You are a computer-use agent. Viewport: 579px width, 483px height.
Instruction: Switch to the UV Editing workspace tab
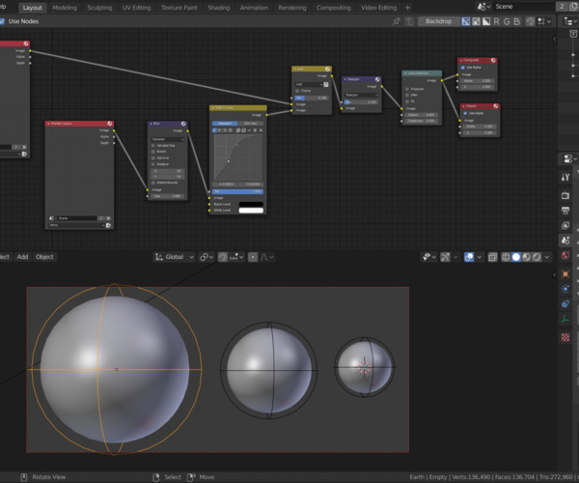pos(137,8)
